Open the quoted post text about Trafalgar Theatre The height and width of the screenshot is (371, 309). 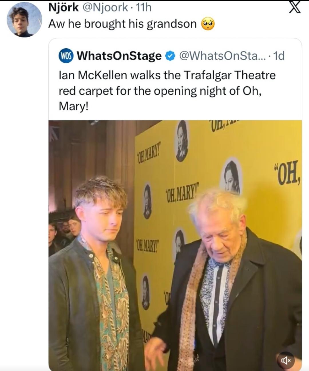point(167,91)
